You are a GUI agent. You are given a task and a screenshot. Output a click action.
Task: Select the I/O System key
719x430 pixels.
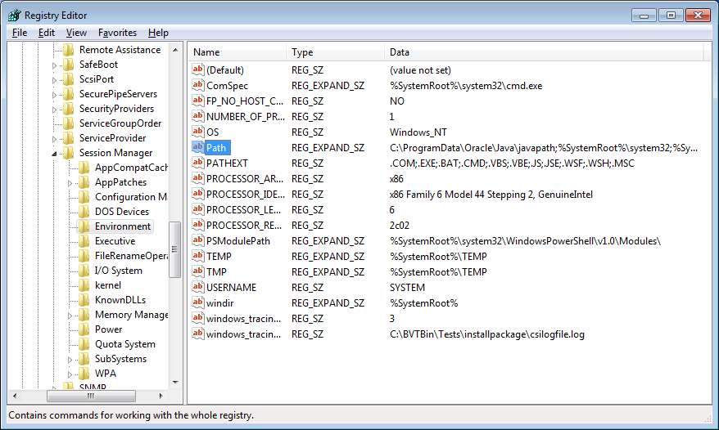click(118, 271)
